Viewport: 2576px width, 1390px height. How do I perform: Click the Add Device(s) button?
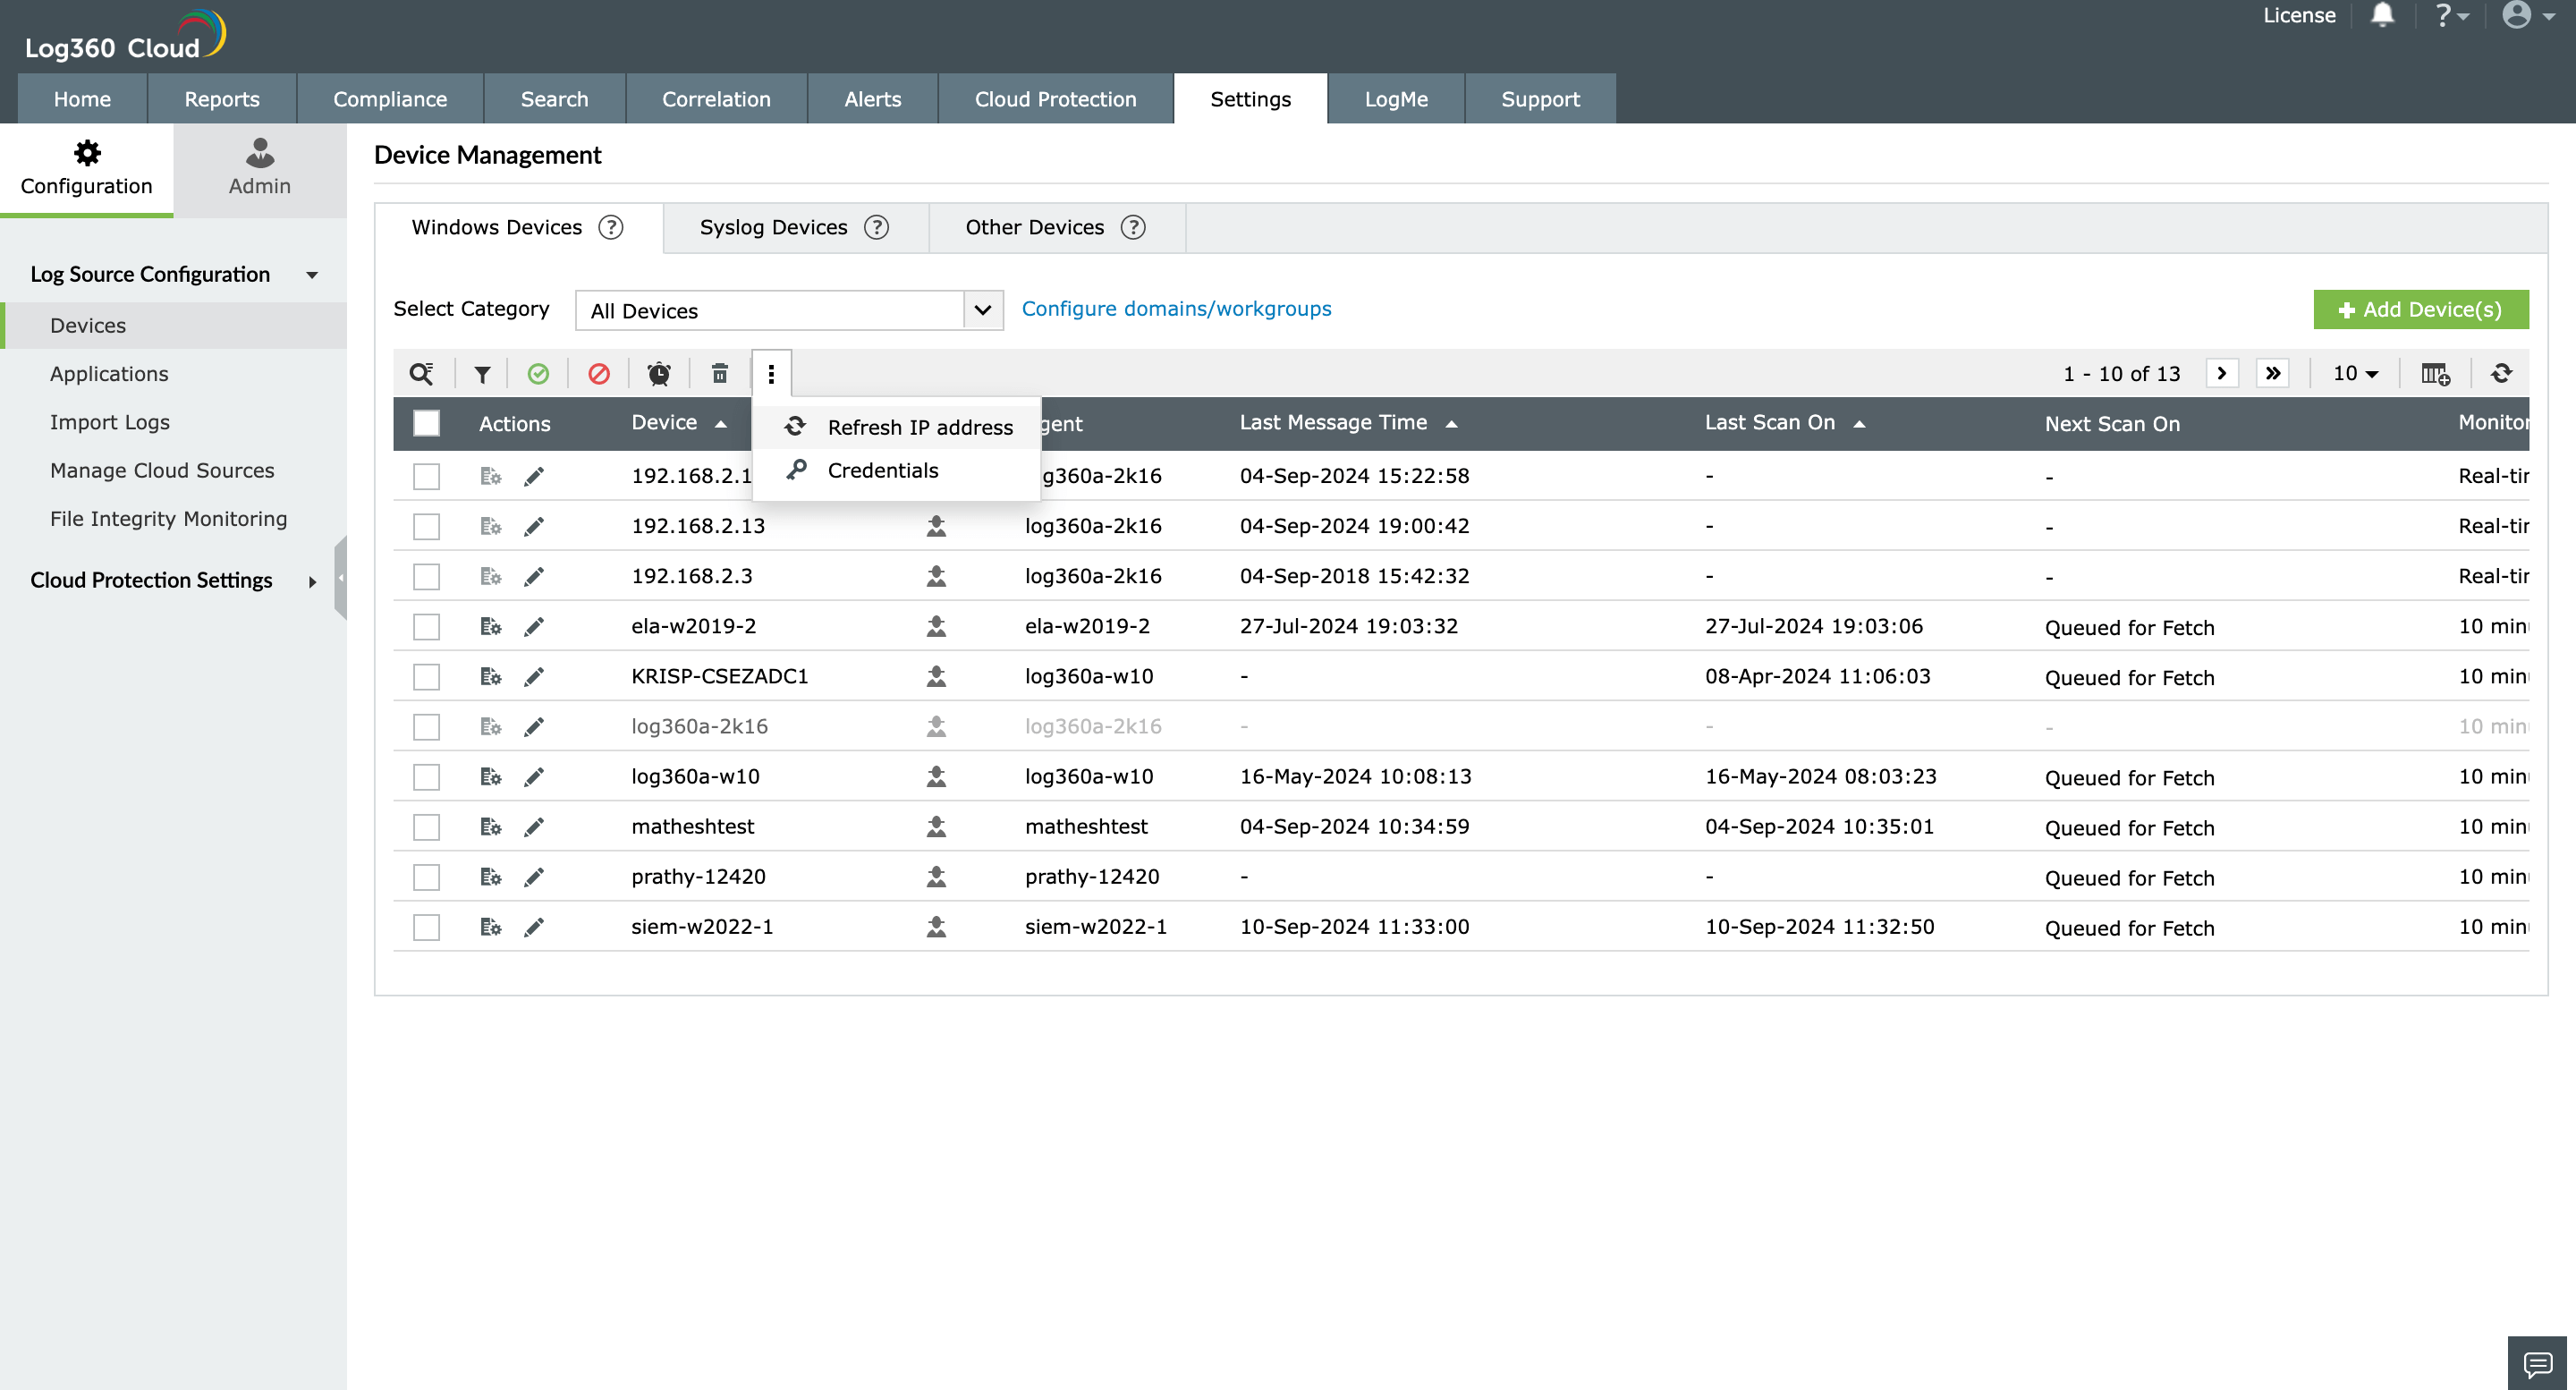click(x=2420, y=309)
